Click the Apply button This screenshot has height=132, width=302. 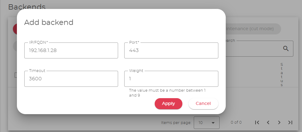point(168,104)
